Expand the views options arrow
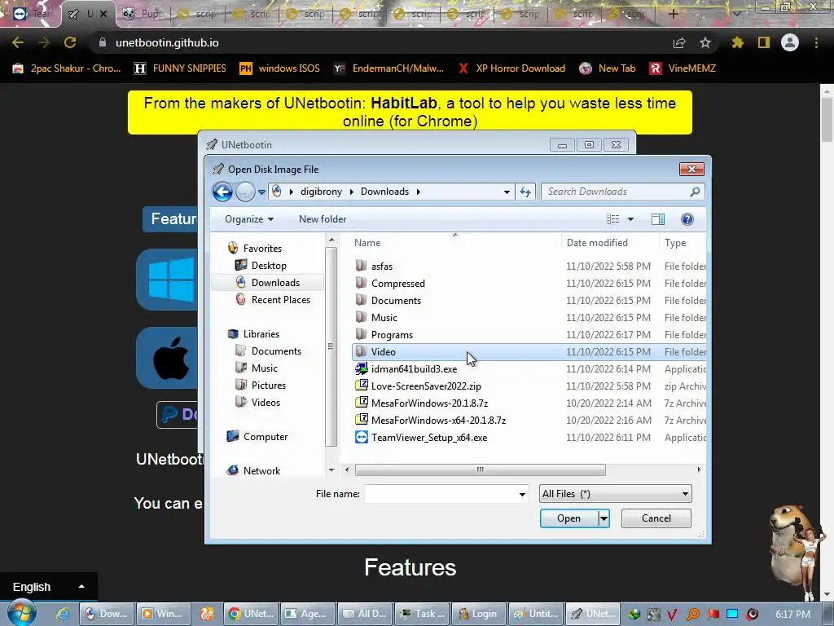The height and width of the screenshot is (626, 834). click(631, 219)
